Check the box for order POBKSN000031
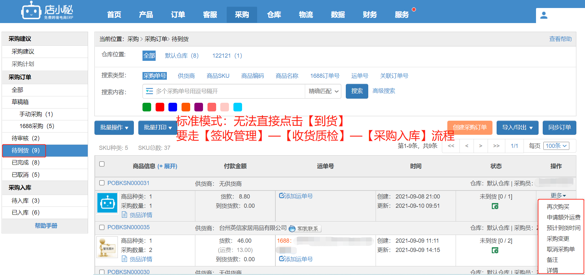Image resolution: width=585 pixels, height=275 pixels. (102, 183)
